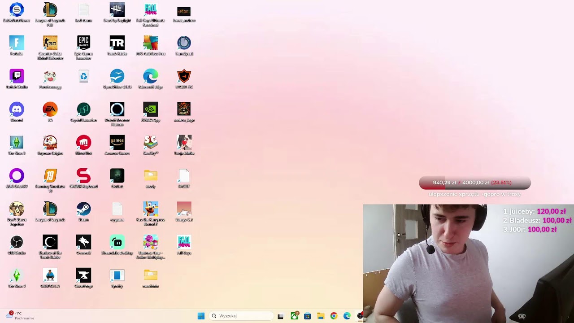Image resolution: width=574 pixels, height=323 pixels.
Task: Launch The Sims 3
Action: point(17,143)
